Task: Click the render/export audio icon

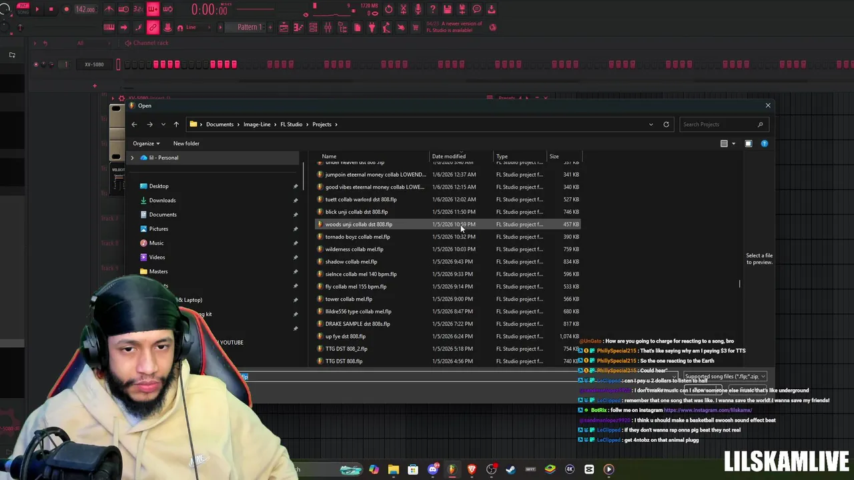Action: pos(462,9)
